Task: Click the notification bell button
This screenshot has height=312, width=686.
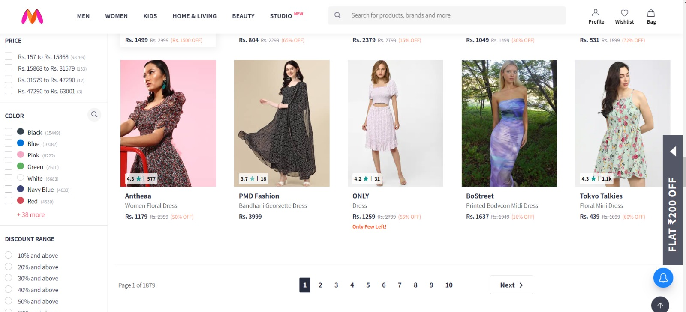Action: click(663, 278)
